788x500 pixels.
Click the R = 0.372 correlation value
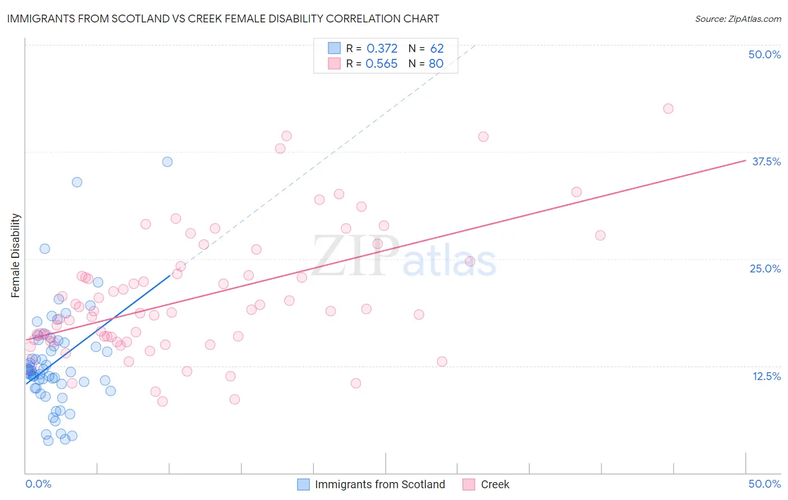[372, 48]
